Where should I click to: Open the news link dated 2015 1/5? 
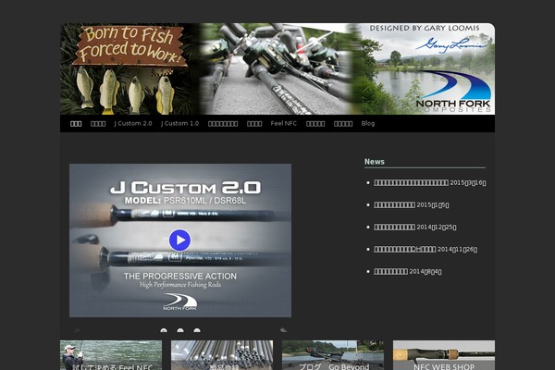tap(394, 205)
